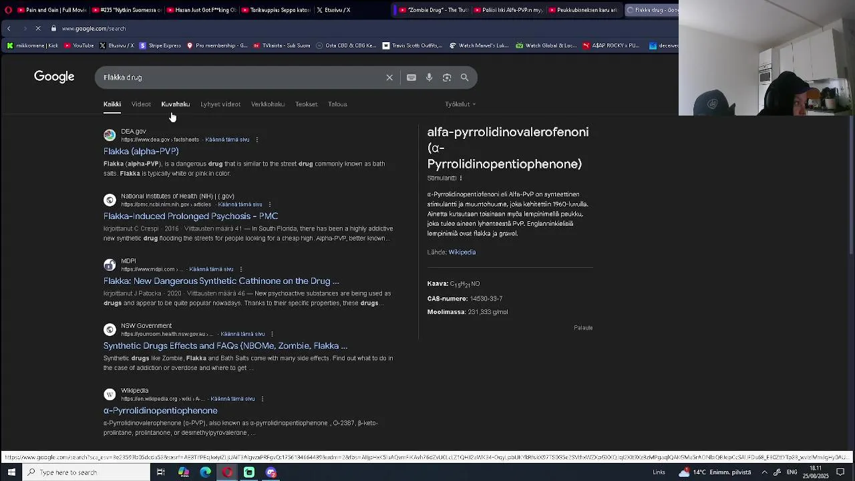
Task: Open the mikkomane Kick bookmark
Action: 32,45
